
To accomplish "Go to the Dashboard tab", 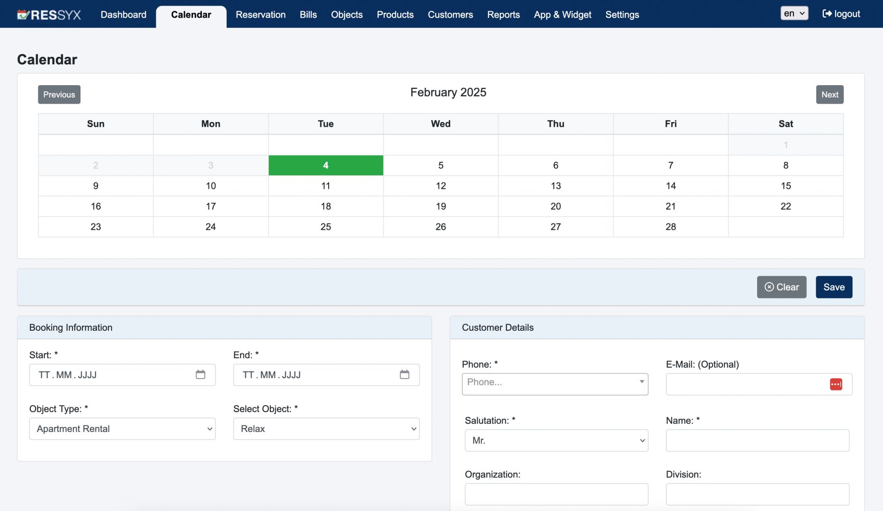I will (x=123, y=15).
